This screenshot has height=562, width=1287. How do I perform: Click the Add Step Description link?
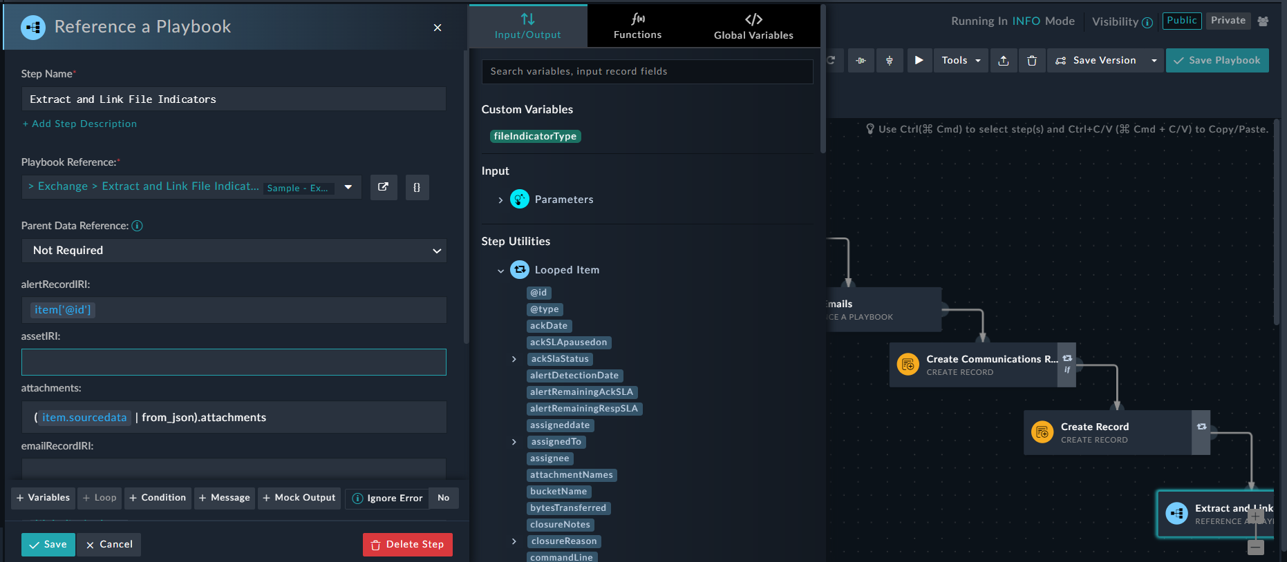point(79,124)
